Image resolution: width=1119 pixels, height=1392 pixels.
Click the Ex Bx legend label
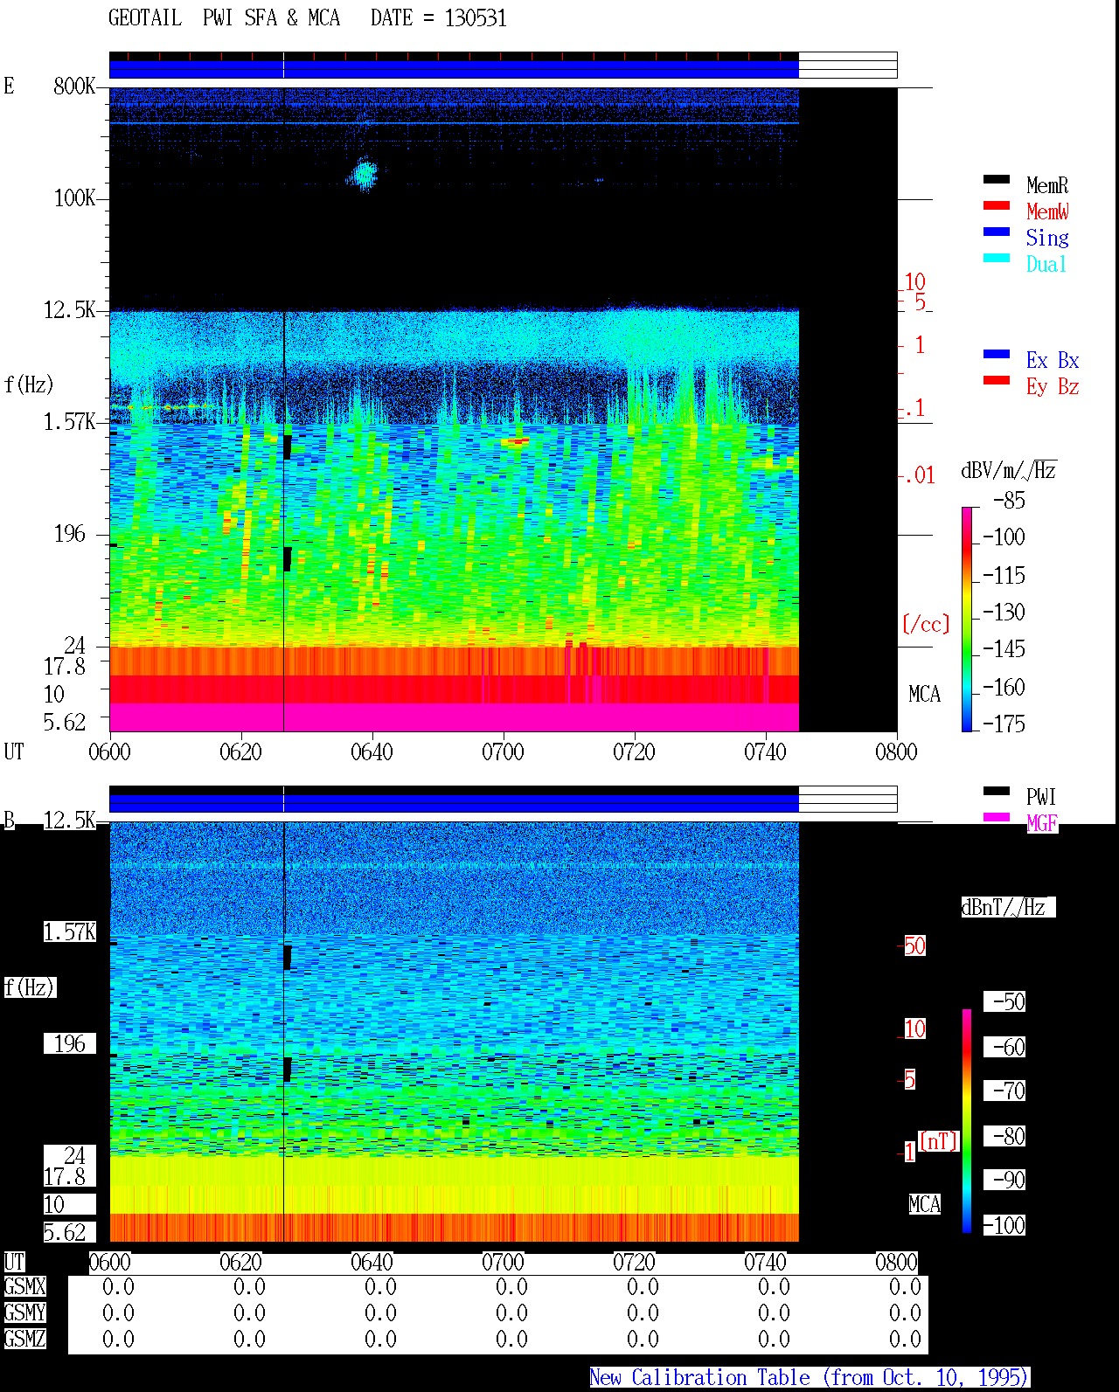[x=1053, y=360]
